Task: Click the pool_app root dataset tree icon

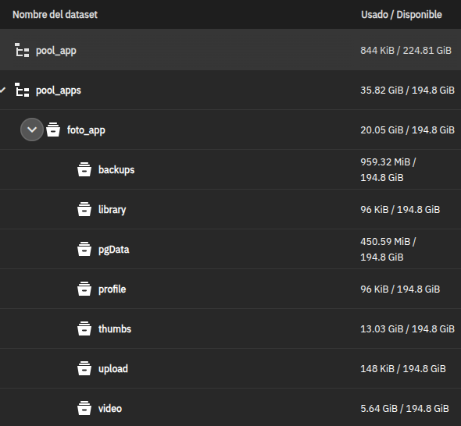Action: point(22,50)
